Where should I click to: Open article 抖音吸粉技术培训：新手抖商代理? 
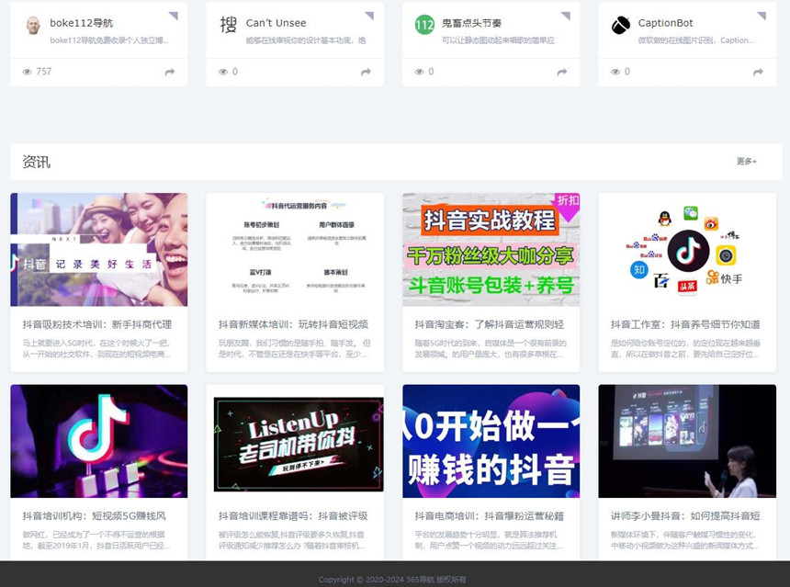point(97,324)
